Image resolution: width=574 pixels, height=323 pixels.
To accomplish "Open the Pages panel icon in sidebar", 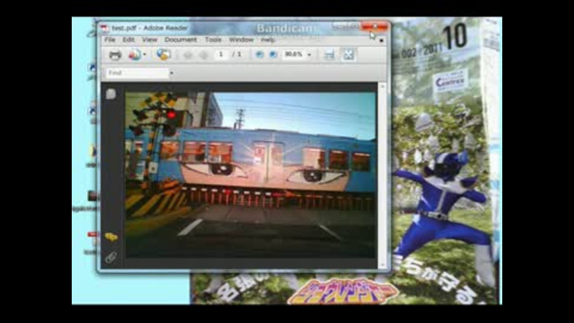I will (111, 94).
